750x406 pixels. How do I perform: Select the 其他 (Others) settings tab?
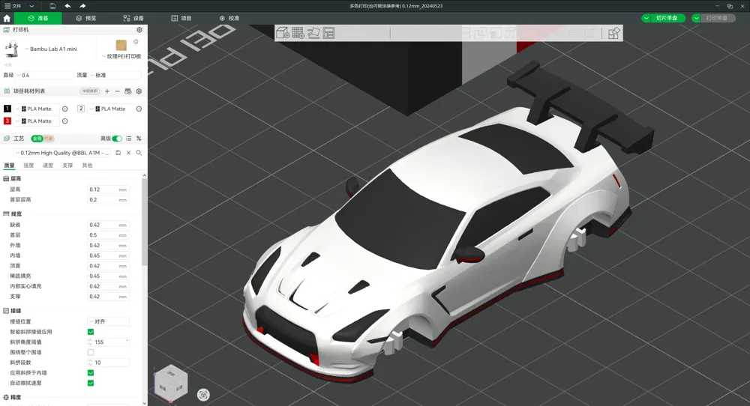87,166
